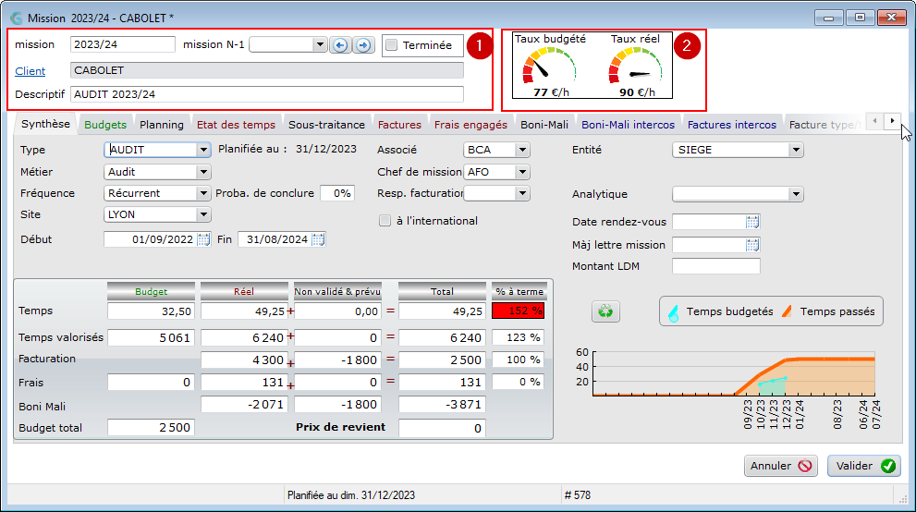Open the Etat des temps tab
The width and height of the screenshot is (916, 512).
tap(236, 125)
